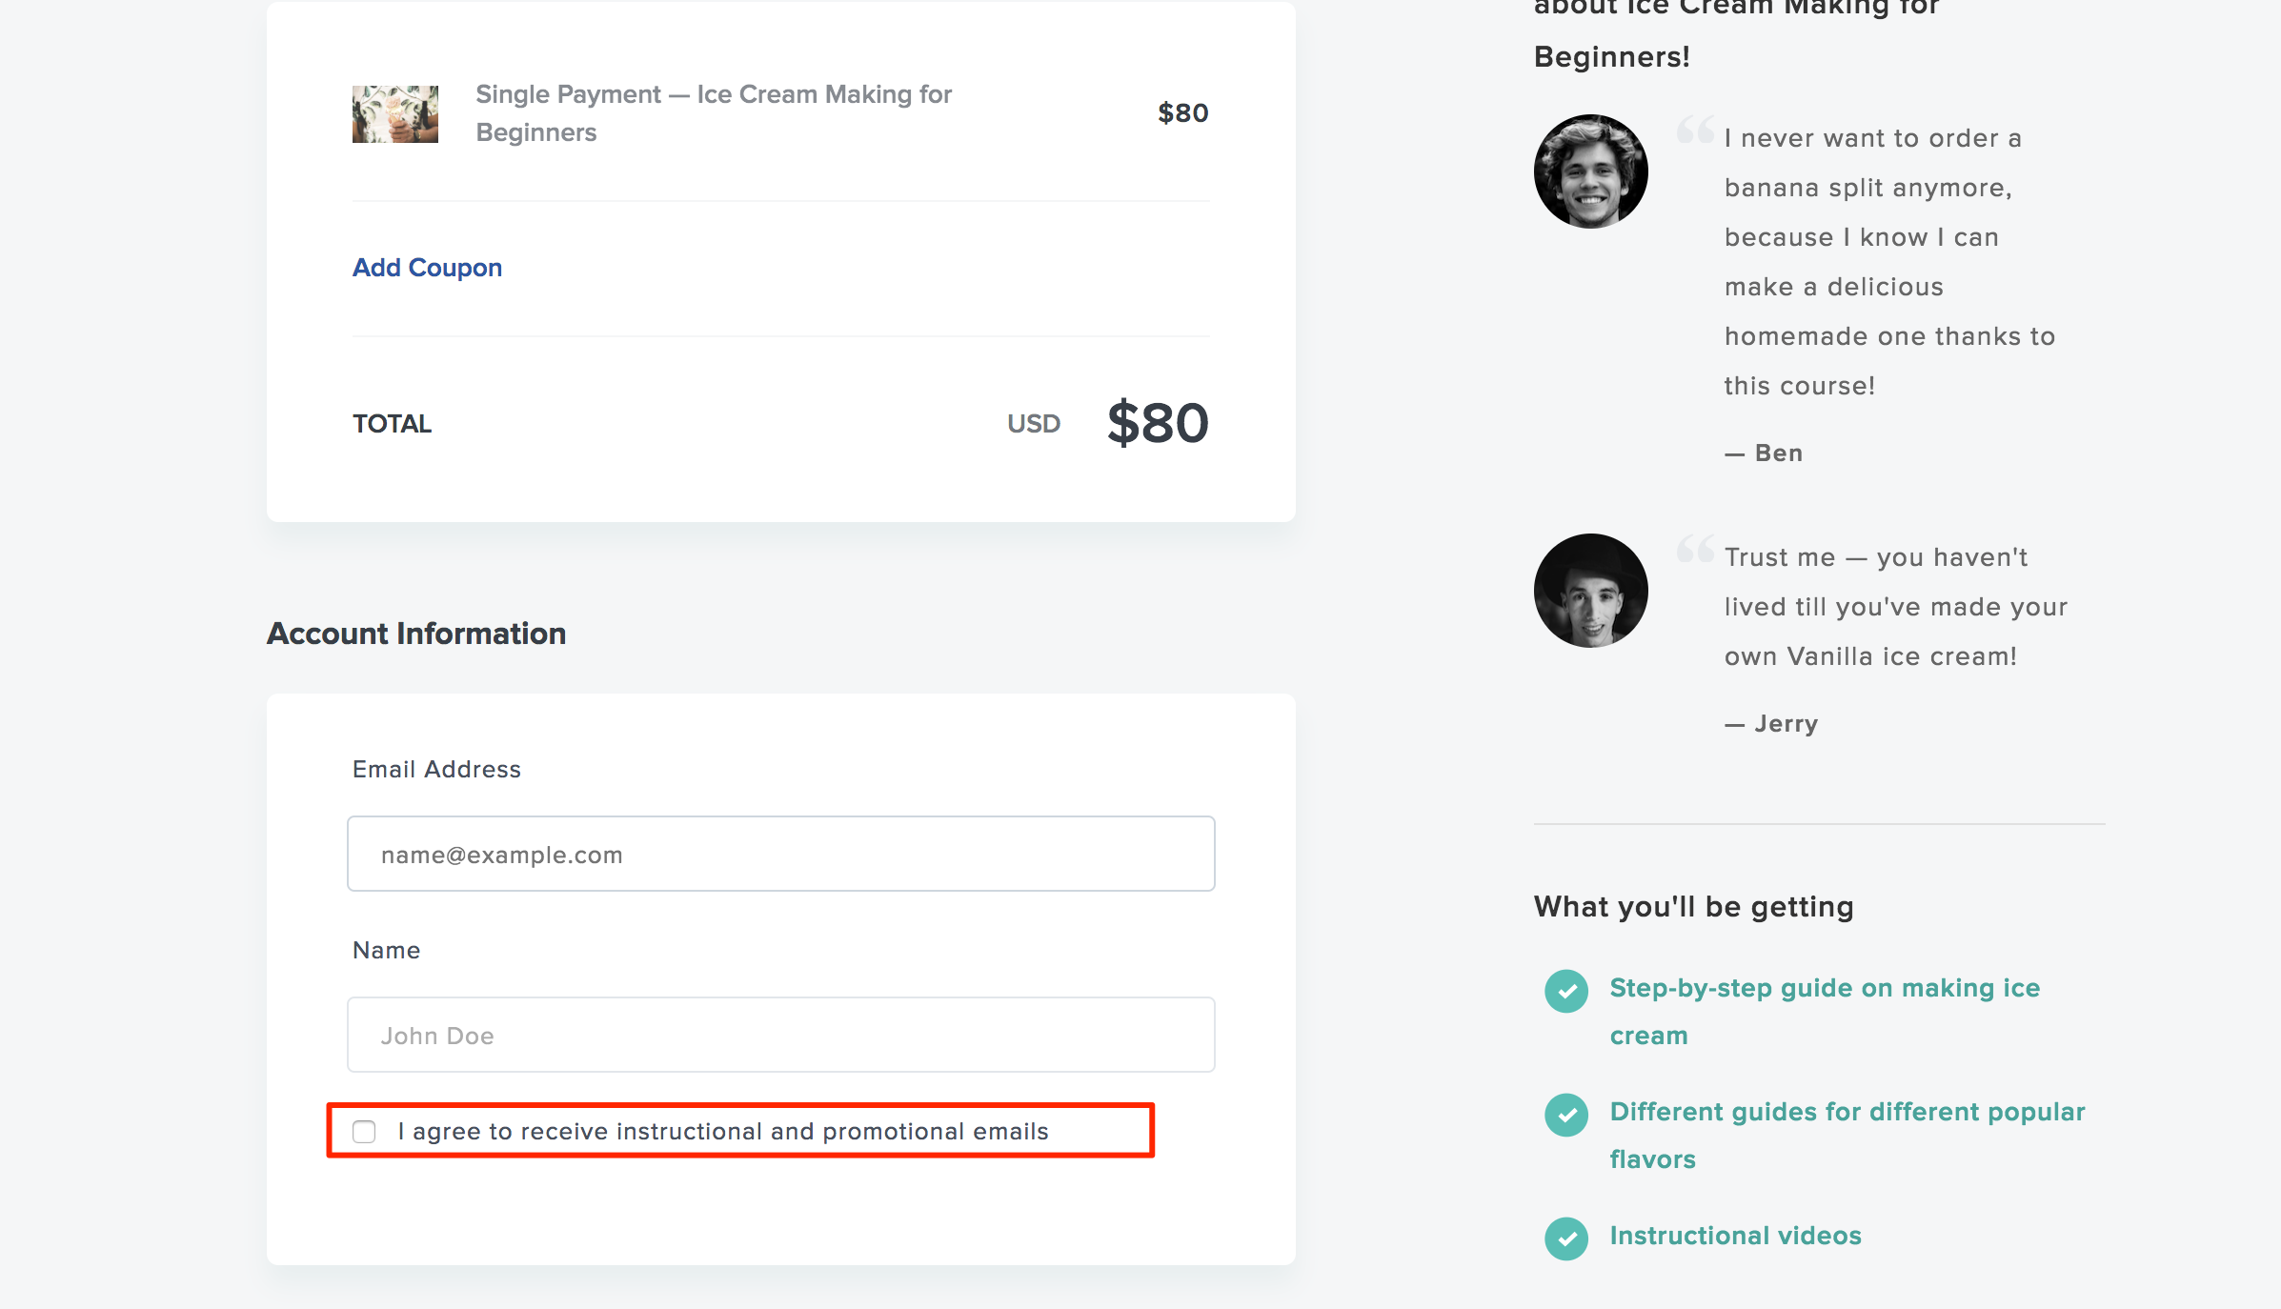Enable agree to receive promotional emails checkbox

coord(363,1131)
